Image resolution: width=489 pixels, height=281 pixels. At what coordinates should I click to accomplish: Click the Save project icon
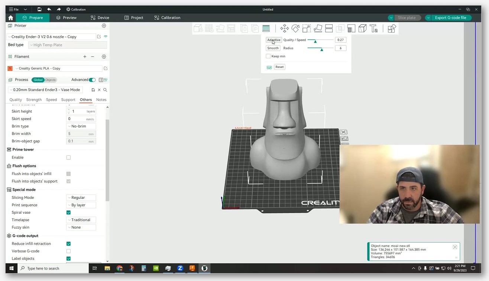pyautogui.click(x=39, y=9)
